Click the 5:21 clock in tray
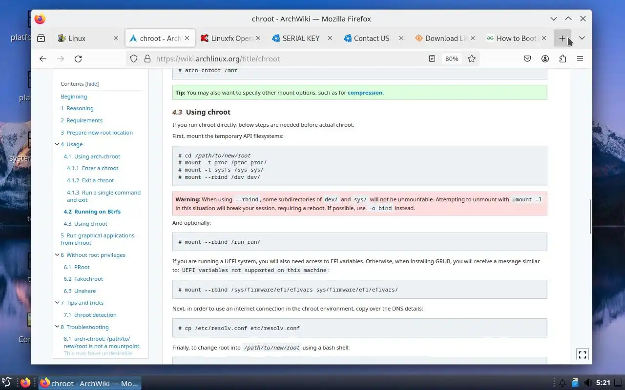This screenshot has width=625, height=390. coord(603,383)
